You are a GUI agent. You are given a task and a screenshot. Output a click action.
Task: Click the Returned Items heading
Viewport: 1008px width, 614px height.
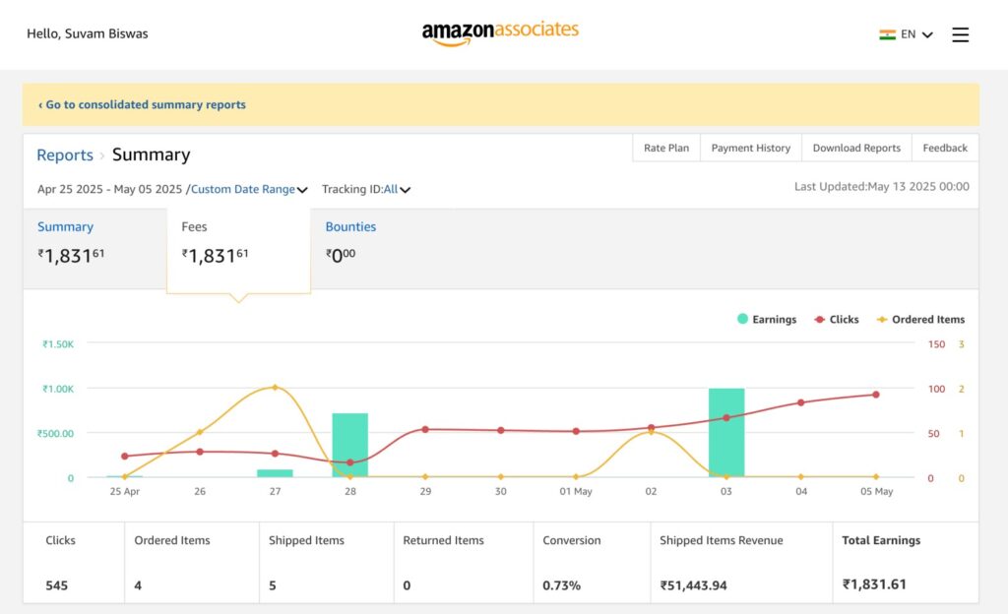pos(443,540)
